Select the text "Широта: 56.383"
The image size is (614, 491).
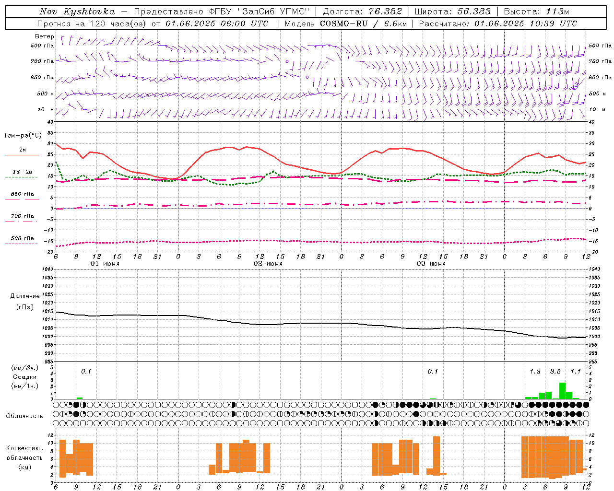(x=452, y=12)
